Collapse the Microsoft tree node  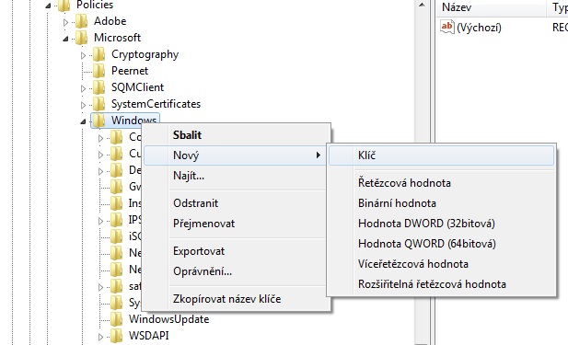pos(65,39)
